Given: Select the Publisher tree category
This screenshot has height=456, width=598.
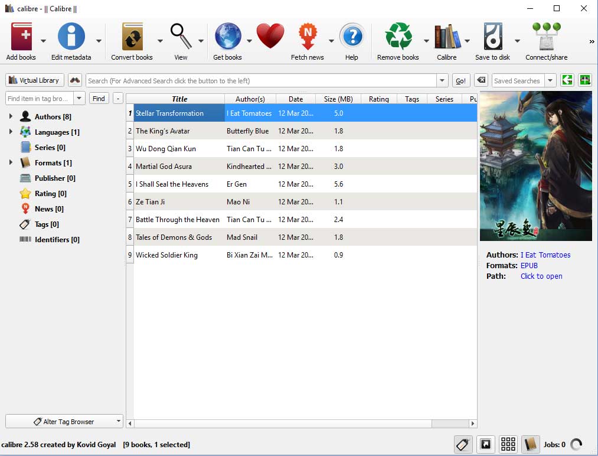Looking at the screenshot, I should [55, 178].
